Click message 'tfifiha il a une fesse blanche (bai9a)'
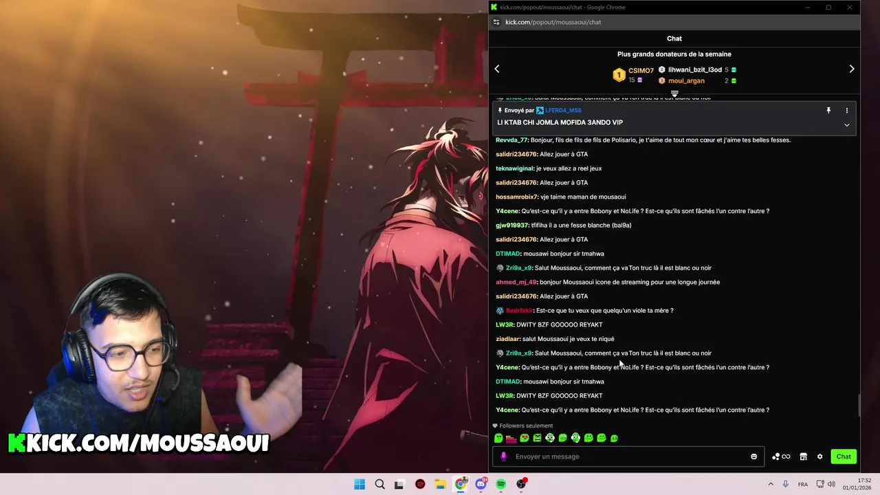Viewport: 880px width, 495px height. (581, 225)
